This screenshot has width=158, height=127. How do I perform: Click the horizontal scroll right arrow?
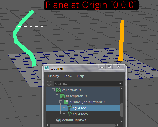coord(118,125)
